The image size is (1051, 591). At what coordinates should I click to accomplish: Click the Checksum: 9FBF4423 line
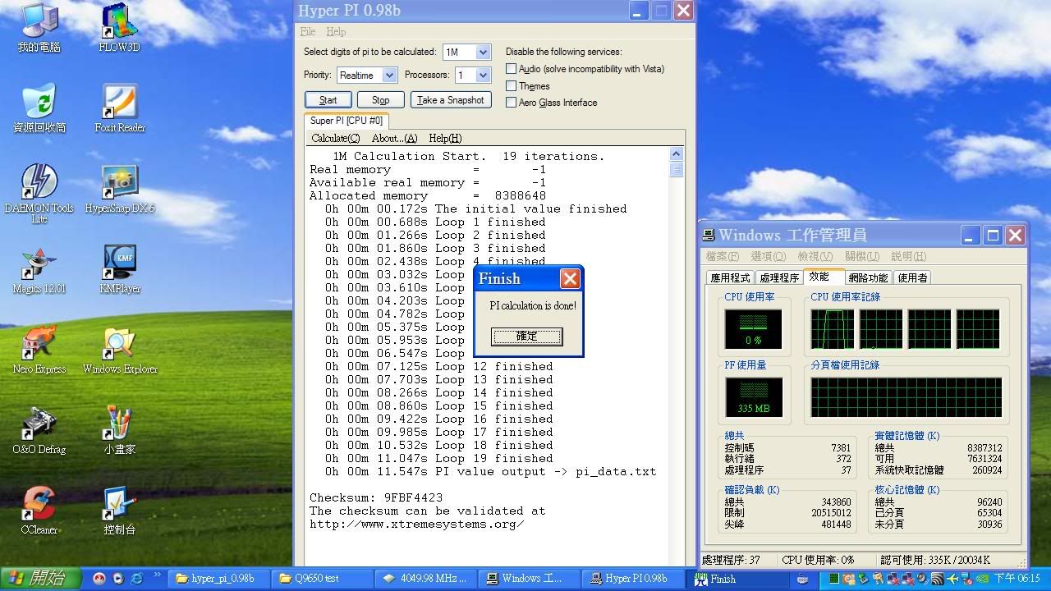(376, 497)
